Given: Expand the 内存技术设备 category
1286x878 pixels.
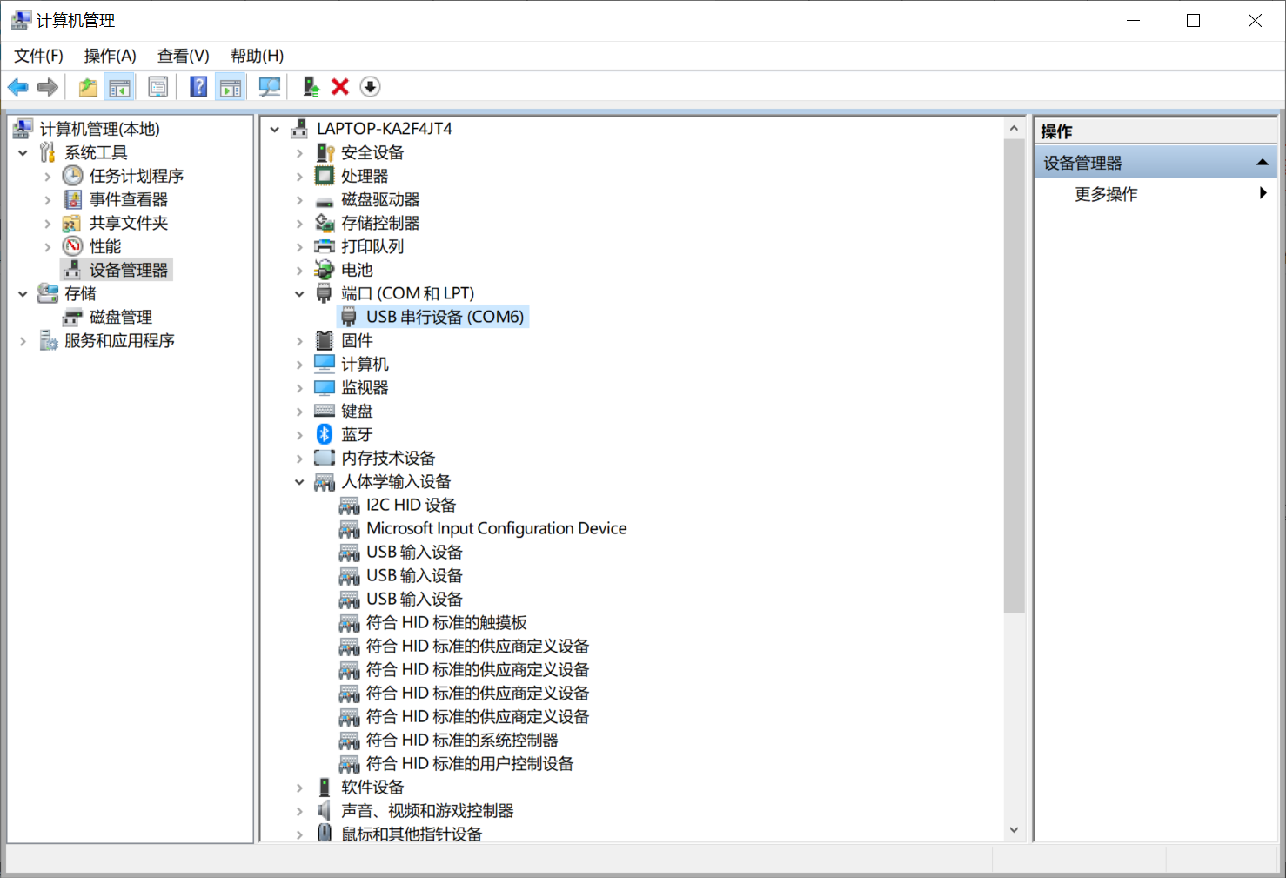Looking at the screenshot, I should (299, 458).
